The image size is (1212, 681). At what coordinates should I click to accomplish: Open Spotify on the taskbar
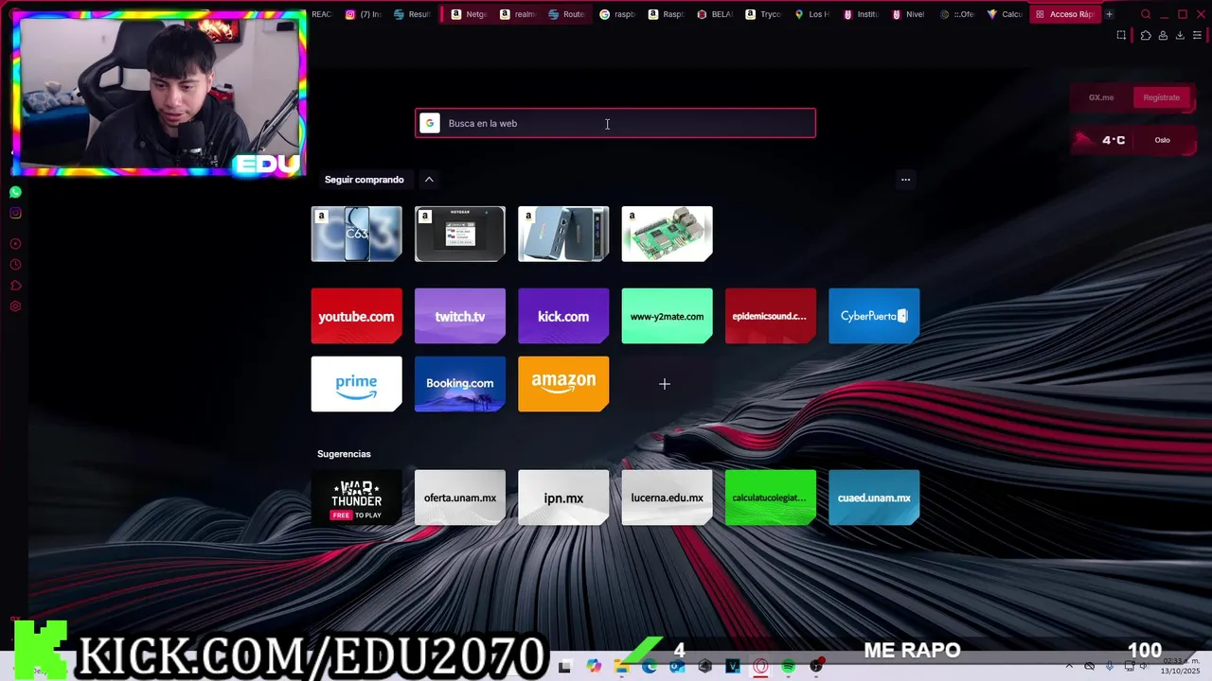pyautogui.click(x=788, y=666)
